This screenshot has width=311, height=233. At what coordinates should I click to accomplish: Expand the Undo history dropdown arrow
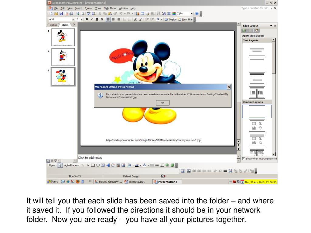tap(125, 14)
